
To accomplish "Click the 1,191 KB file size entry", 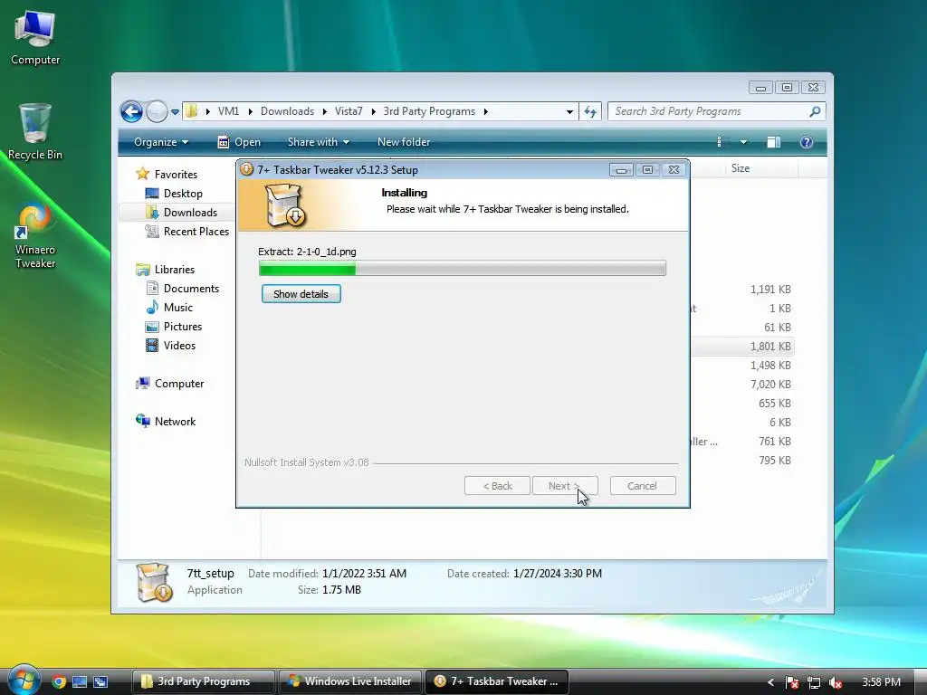I will (770, 289).
